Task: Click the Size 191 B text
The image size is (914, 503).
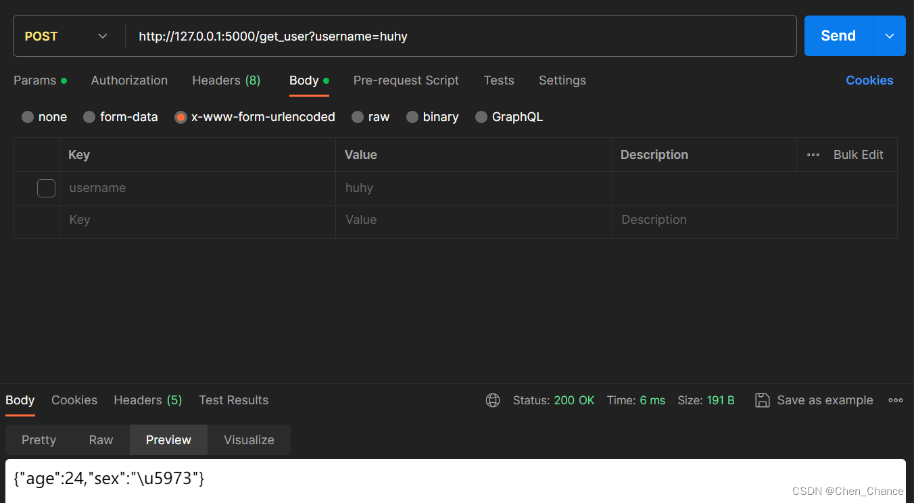Action: [x=706, y=400]
